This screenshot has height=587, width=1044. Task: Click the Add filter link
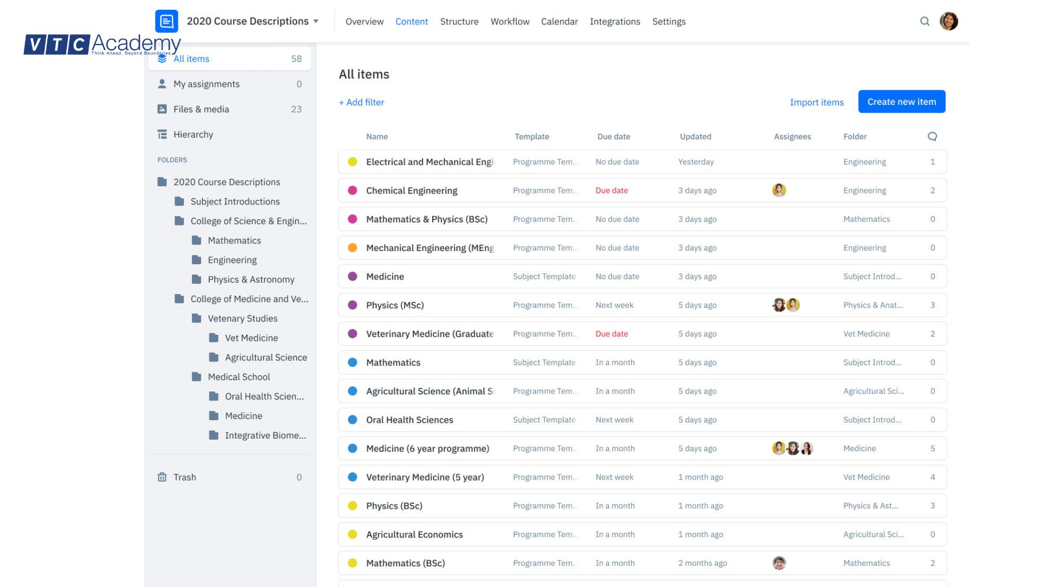click(362, 102)
